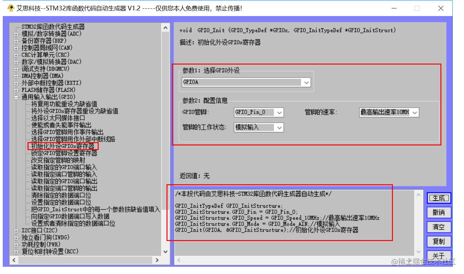
Task: Select tree item 读取指定的GPIO端口输入
Action: point(64,168)
